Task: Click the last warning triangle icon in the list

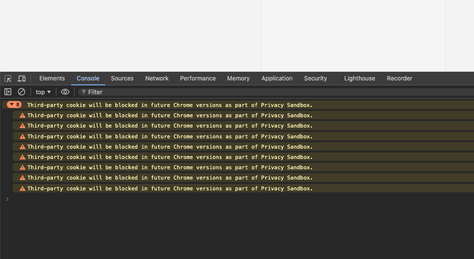Action: 23,188
